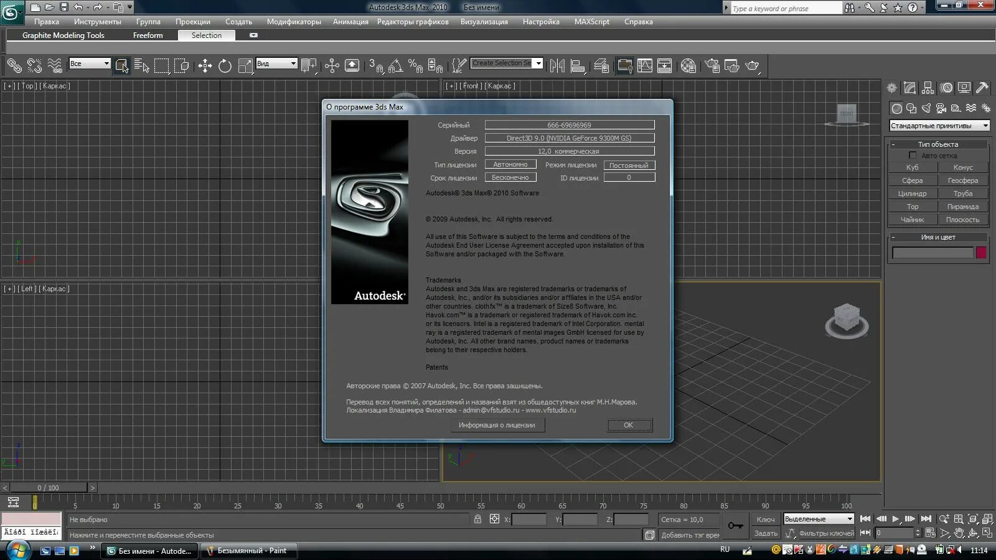Switch to the Freeform ribbon tab
Image resolution: width=996 pixels, height=560 pixels.
pyautogui.click(x=148, y=35)
